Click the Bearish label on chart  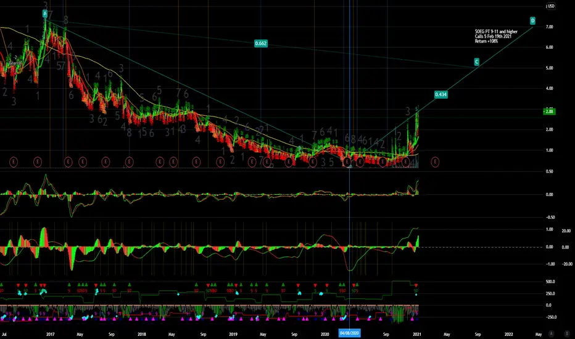(15, 63)
